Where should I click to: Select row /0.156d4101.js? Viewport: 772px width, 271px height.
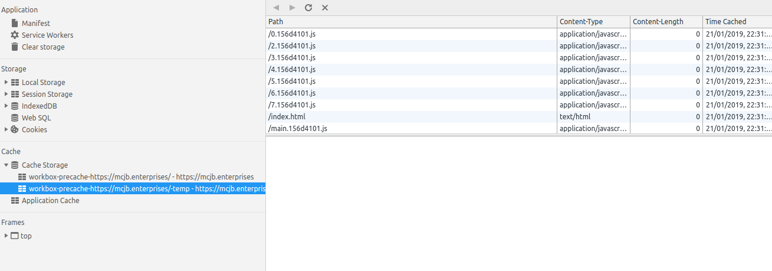(519, 34)
